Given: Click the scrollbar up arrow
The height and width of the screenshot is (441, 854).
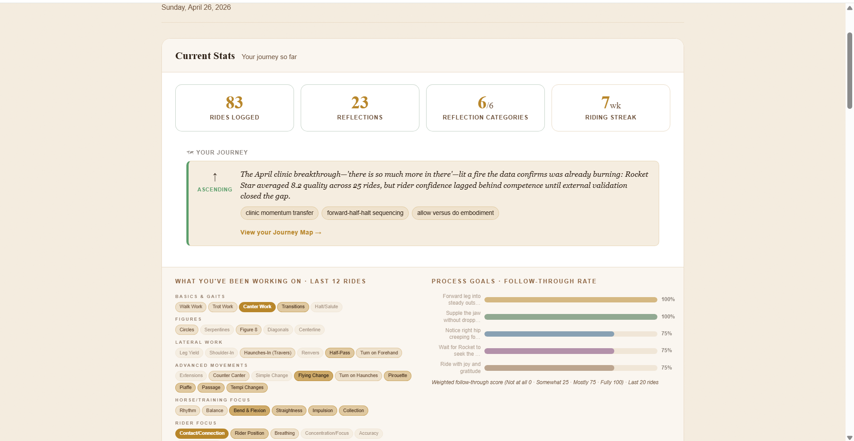Looking at the screenshot, I should pyautogui.click(x=850, y=8).
